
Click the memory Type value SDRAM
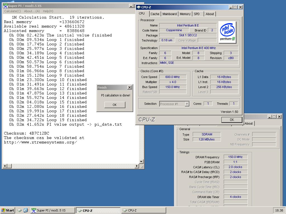tap(207, 134)
